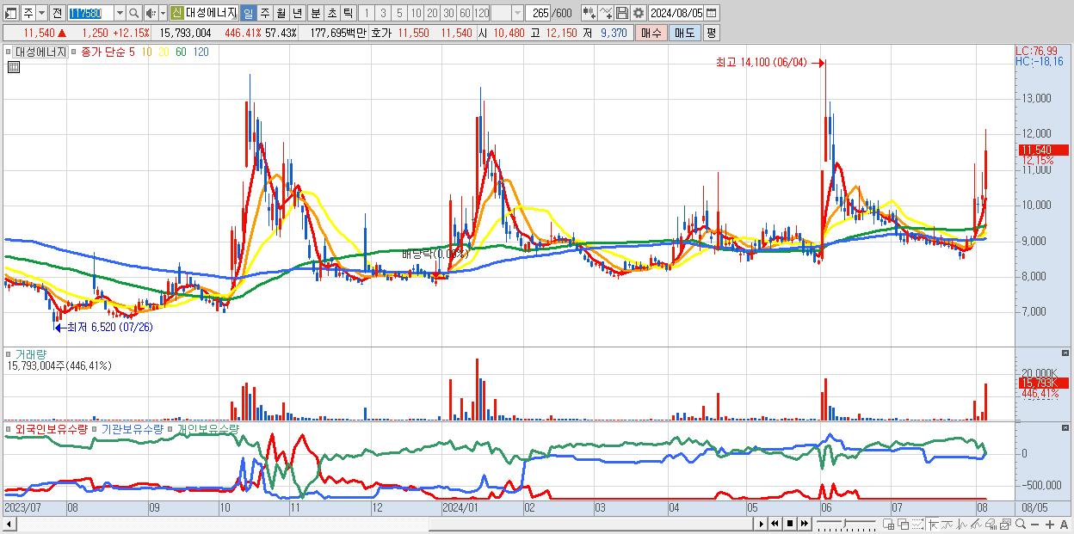Click the stock search magnifier icon
This screenshot has width=1074, height=534.
pyautogui.click(x=133, y=13)
